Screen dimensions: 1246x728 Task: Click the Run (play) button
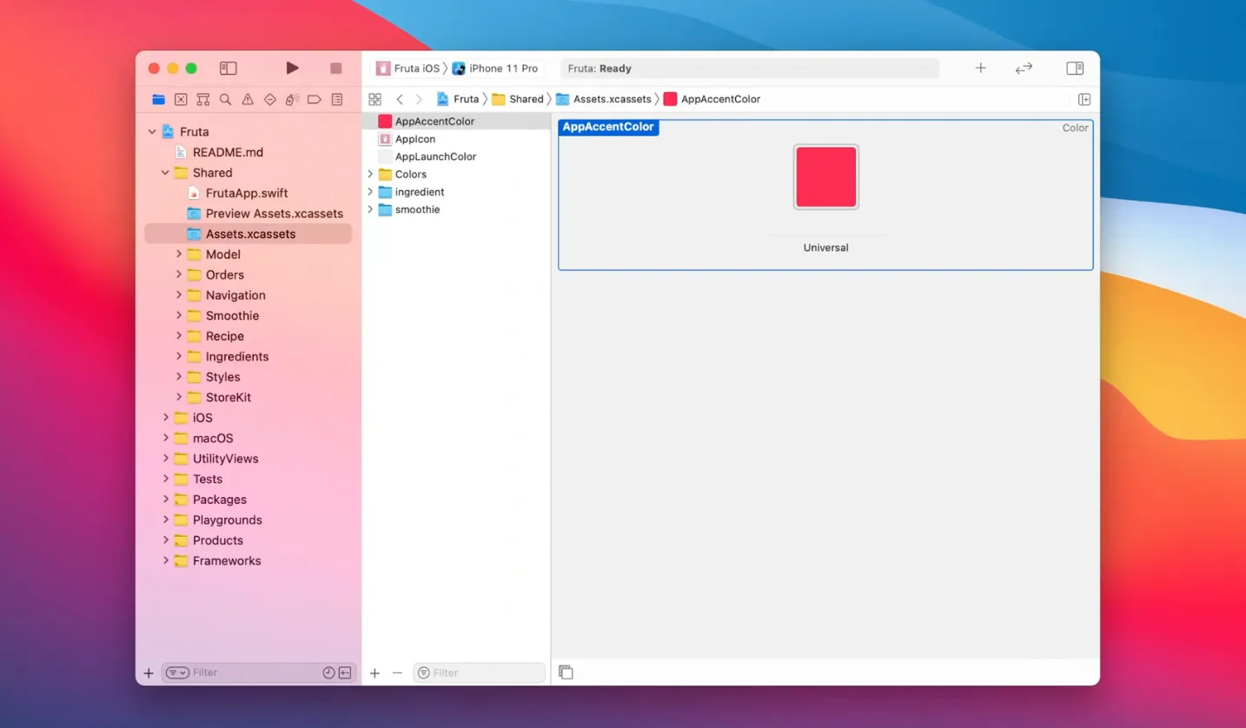point(292,68)
